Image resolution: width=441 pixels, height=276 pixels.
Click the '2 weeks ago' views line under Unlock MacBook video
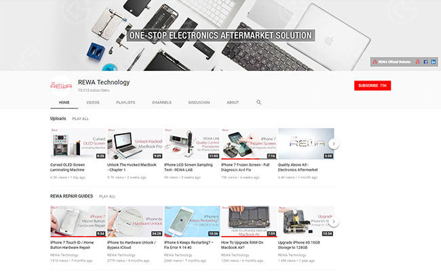[x=127, y=177]
